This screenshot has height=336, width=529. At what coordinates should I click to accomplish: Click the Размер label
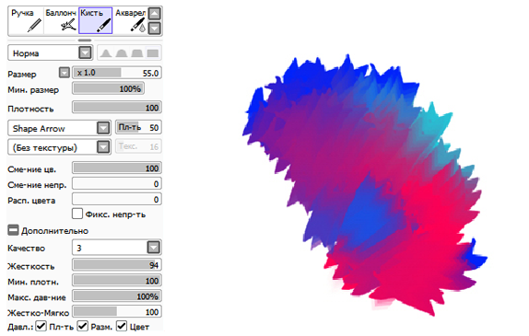[x=22, y=75]
